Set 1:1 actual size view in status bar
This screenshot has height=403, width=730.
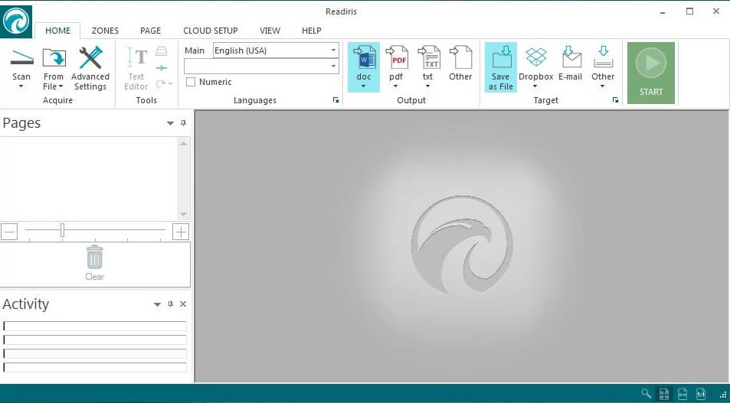pyautogui.click(x=701, y=394)
